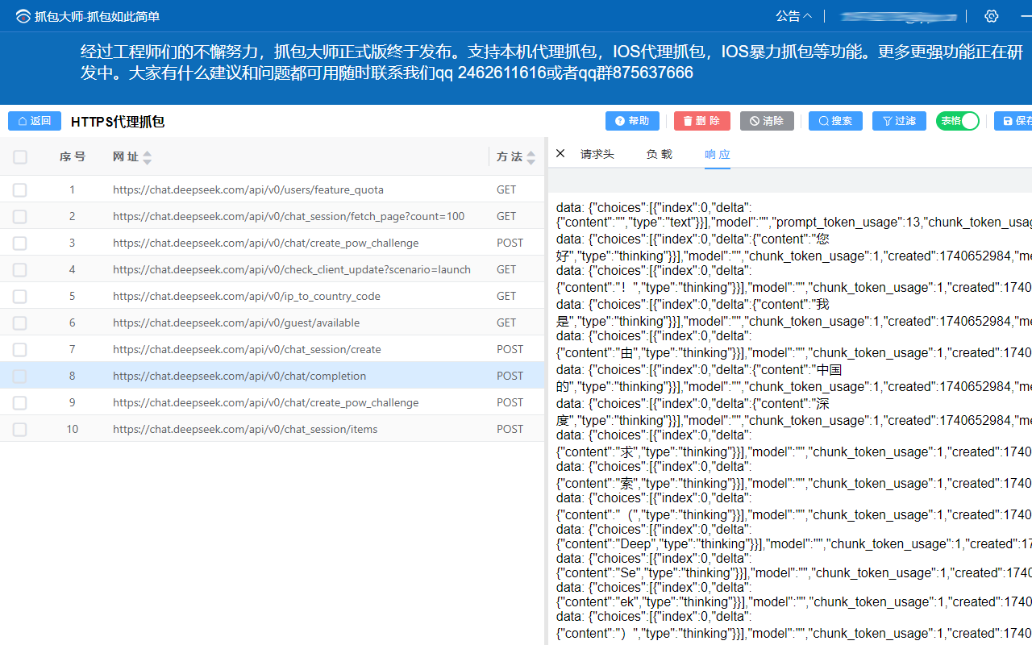Check the box for row 3 create_pow_challenge
This screenshot has width=1032, height=645.
pyautogui.click(x=20, y=243)
